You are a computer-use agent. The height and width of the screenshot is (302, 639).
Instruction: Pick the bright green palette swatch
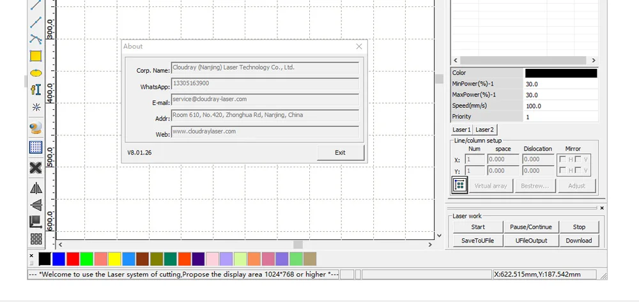pos(86,259)
